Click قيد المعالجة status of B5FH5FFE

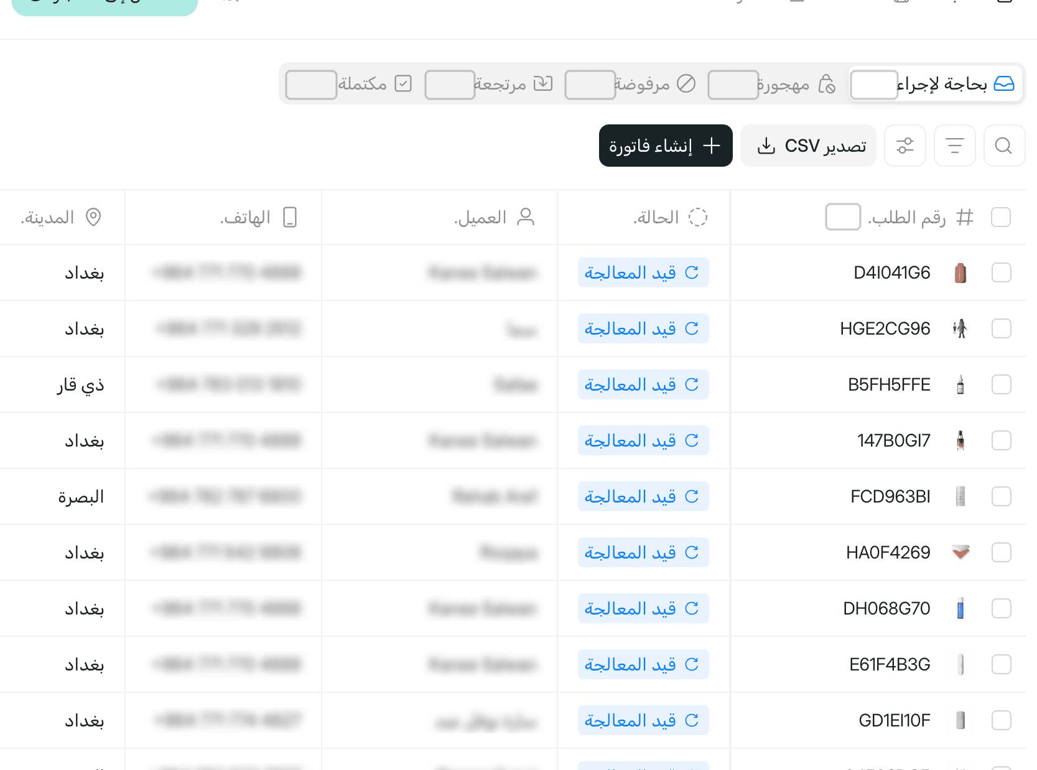coord(643,384)
